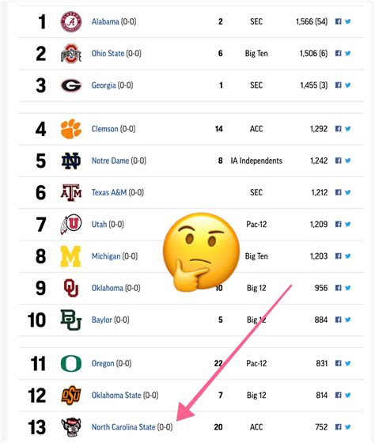Open the Oklahoma State team link
Image resolution: width=375 pixels, height=443 pixels.
point(116,396)
